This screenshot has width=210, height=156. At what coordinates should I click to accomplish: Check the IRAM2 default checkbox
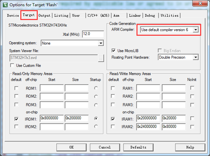113,126
